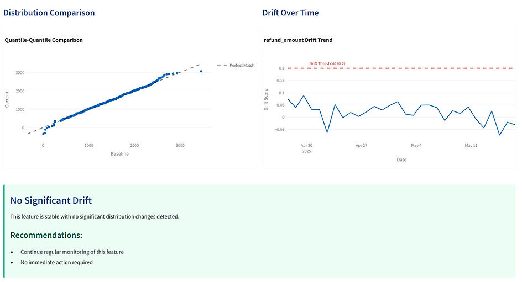Click the No Significant Drift heading

point(51,200)
